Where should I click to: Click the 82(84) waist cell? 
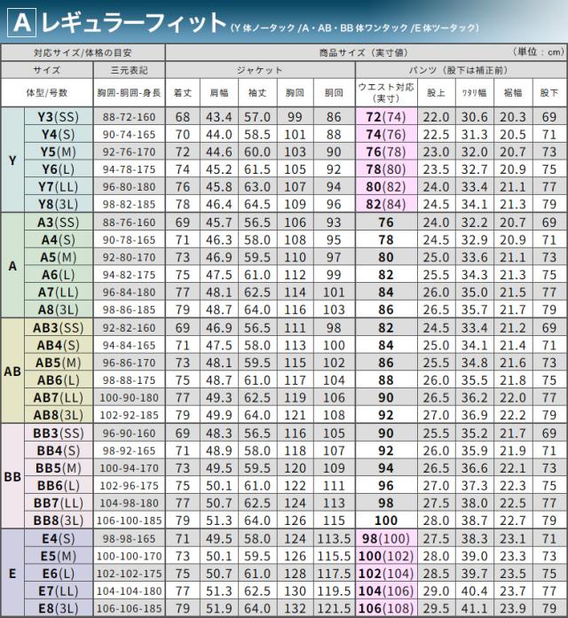coord(387,204)
